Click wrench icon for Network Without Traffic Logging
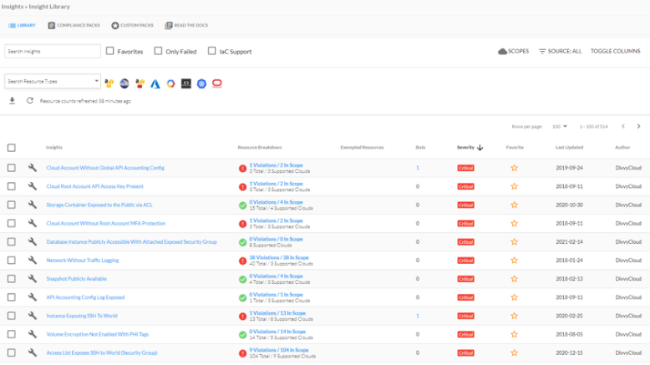 pos(33,261)
